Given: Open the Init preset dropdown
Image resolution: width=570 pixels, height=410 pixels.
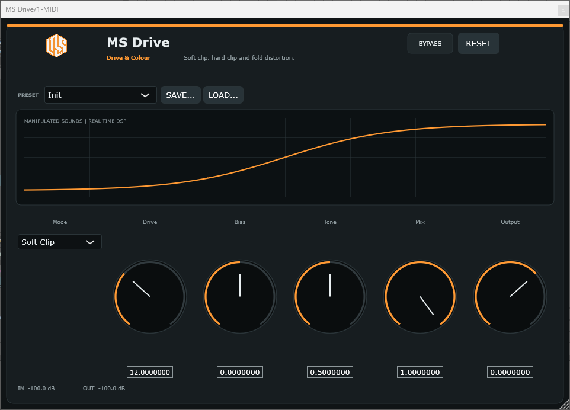Looking at the screenshot, I should 100,95.
